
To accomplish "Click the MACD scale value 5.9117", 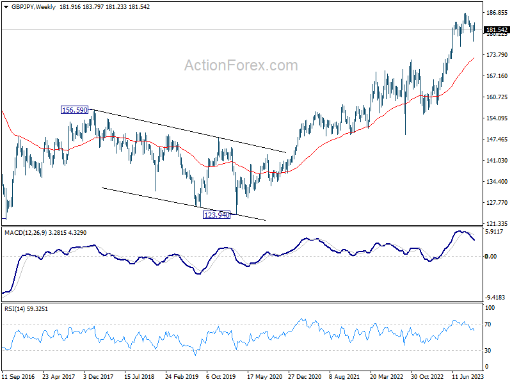I will pyautogui.click(x=494, y=232).
